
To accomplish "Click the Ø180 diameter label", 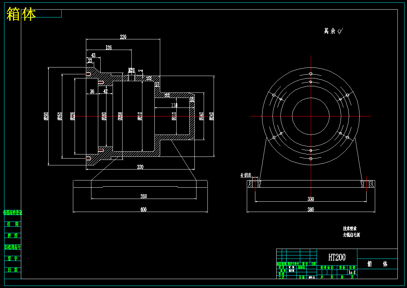I will 104,116.
